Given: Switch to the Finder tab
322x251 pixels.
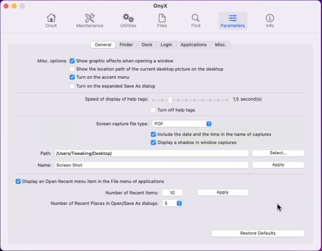Looking at the screenshot, I should click(126, 45).
